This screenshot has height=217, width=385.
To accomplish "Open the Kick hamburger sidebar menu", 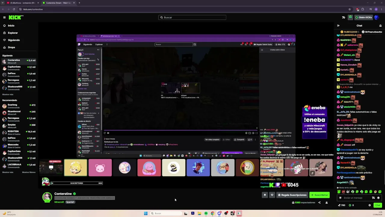I will (4, 17).
